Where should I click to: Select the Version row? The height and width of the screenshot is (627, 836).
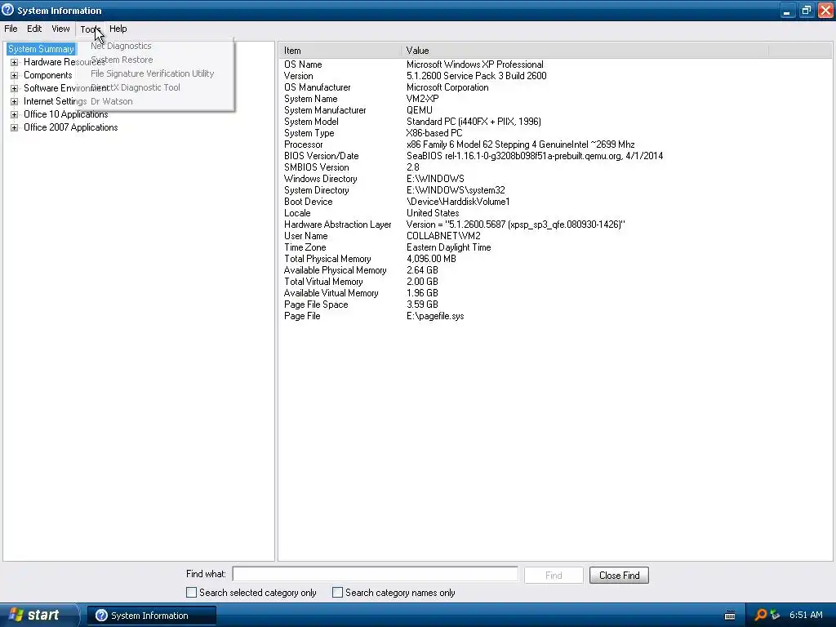click(x=554, y=76)
